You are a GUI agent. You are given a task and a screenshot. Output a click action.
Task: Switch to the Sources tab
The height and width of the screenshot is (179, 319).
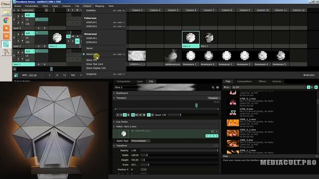(277, 82)
